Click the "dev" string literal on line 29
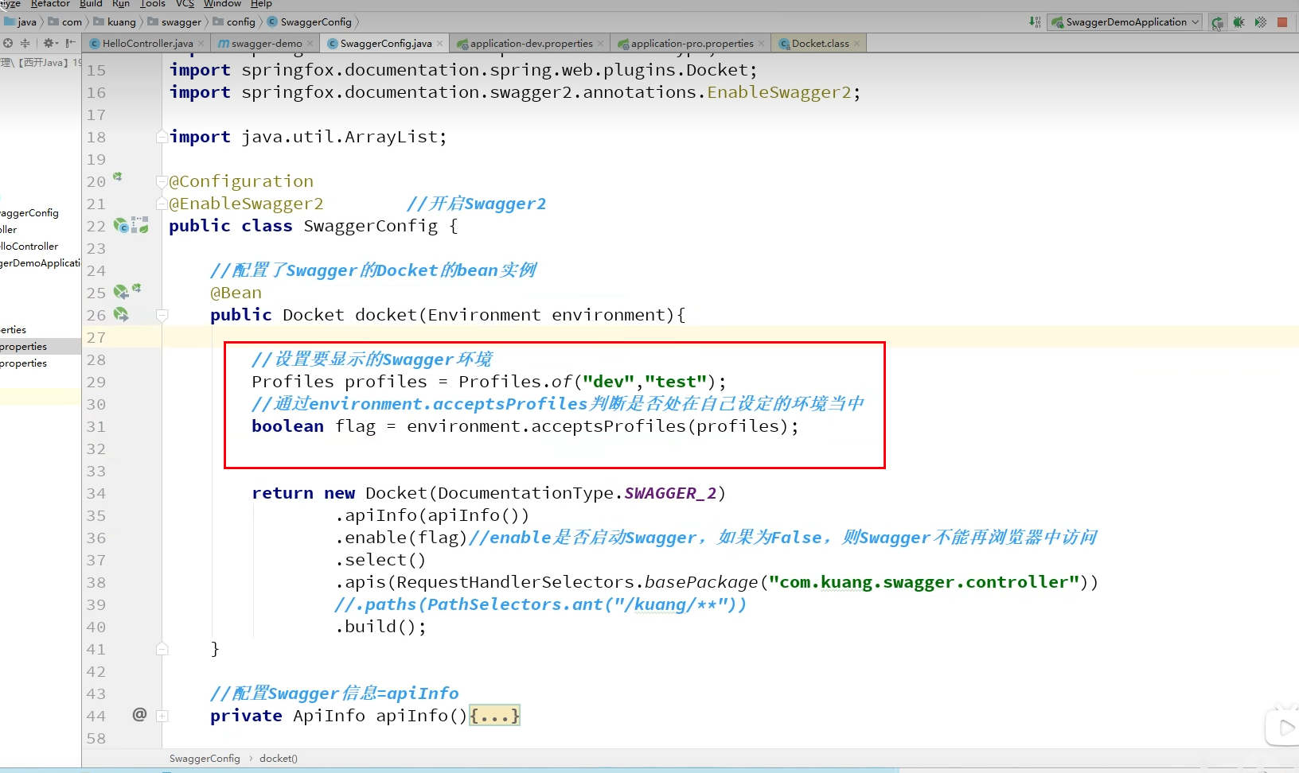This screenshot has height=773, width=1299. point(608,382)
